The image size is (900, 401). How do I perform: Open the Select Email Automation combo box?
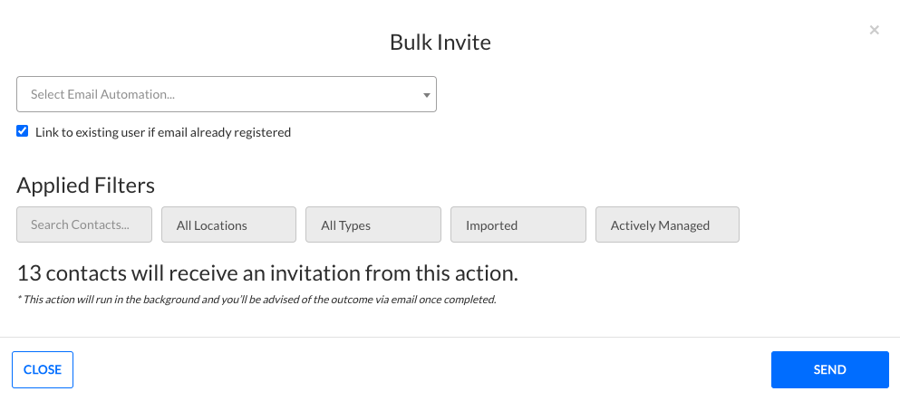[227, 94]
